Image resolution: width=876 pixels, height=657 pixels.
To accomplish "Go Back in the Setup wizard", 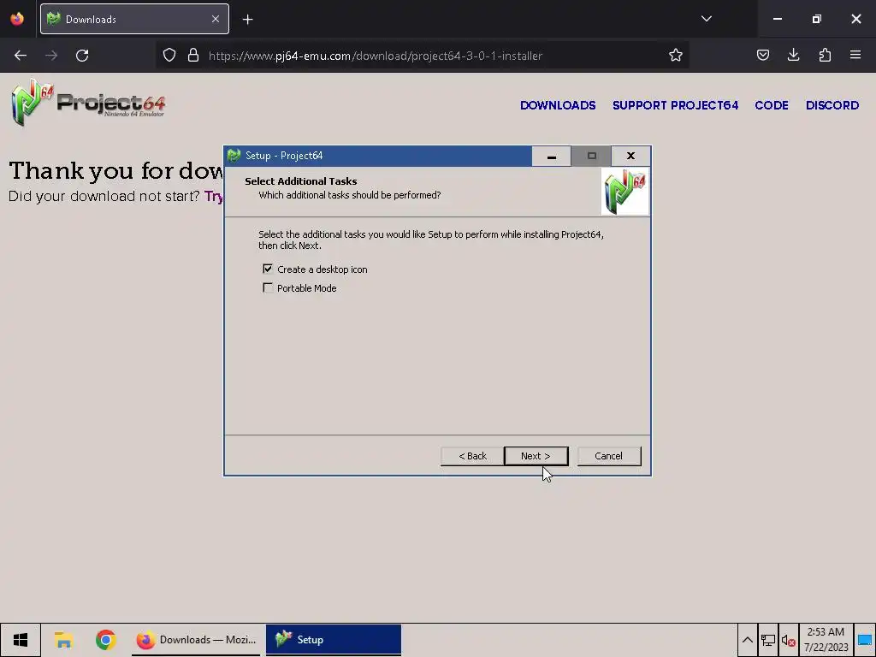I will click(x=472, y=456).
